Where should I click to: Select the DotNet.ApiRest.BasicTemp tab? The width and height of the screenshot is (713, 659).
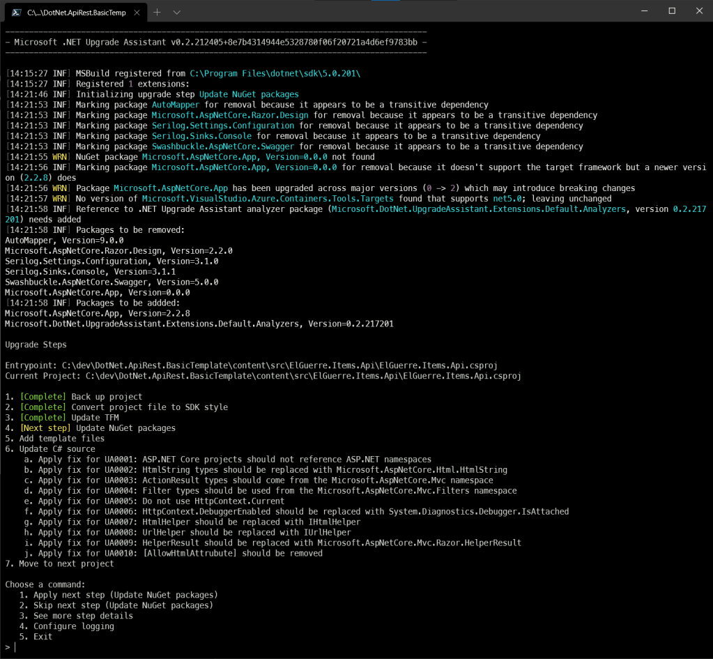[x=77, y=13]
